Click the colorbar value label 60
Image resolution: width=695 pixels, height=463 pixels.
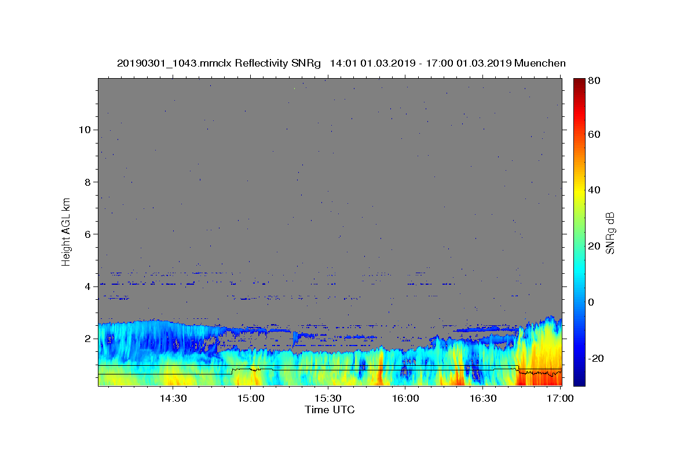[595, 134]
